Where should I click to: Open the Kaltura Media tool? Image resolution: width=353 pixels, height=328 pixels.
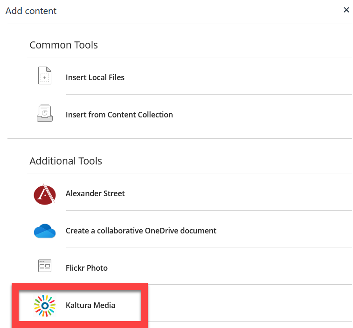(x=90, y=305)
